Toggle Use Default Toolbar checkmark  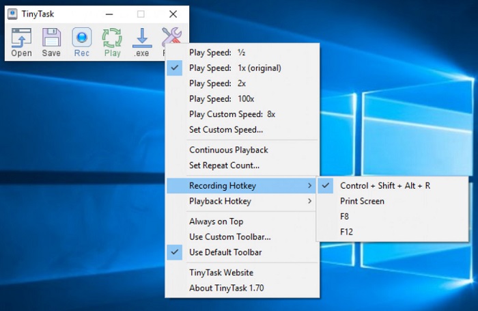225,252
